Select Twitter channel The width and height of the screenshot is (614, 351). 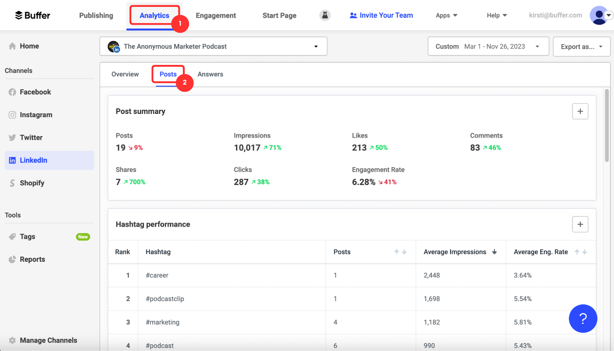[49, 138]
